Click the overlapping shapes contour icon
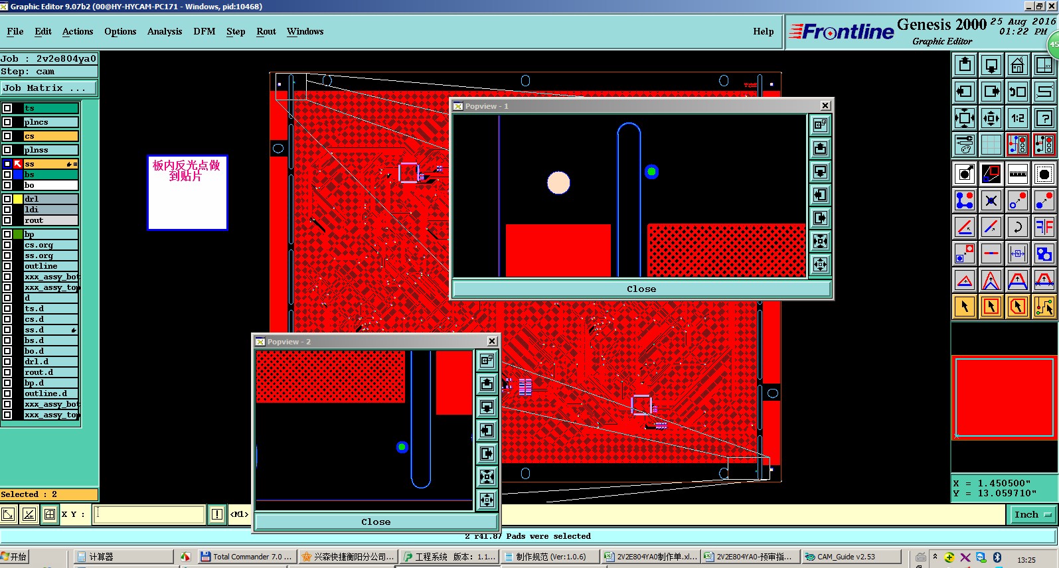 click(x=1044, y=253)
